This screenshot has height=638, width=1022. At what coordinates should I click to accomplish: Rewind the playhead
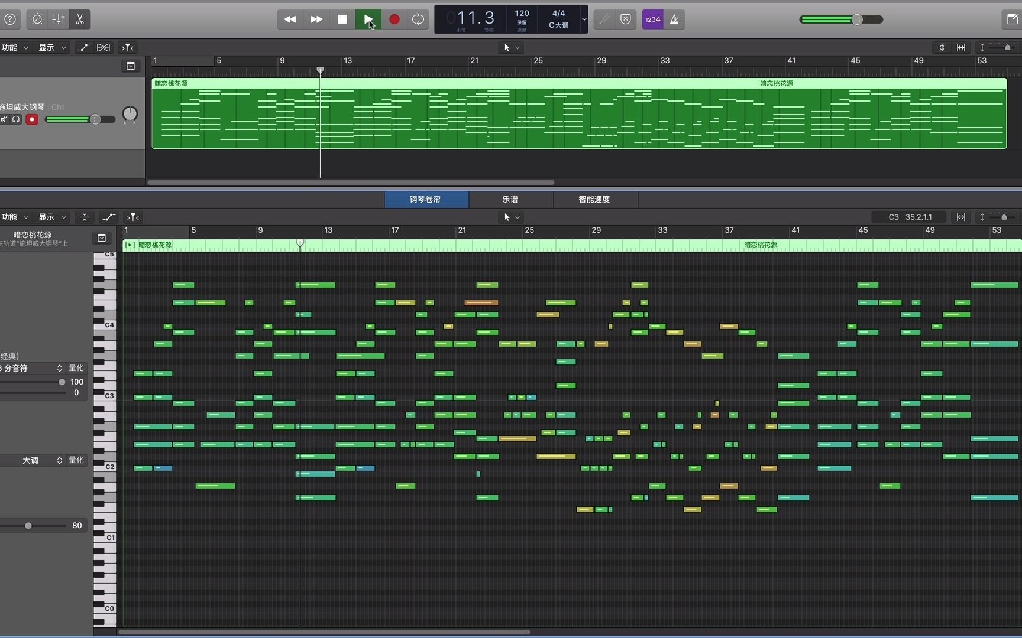[290, 19]
